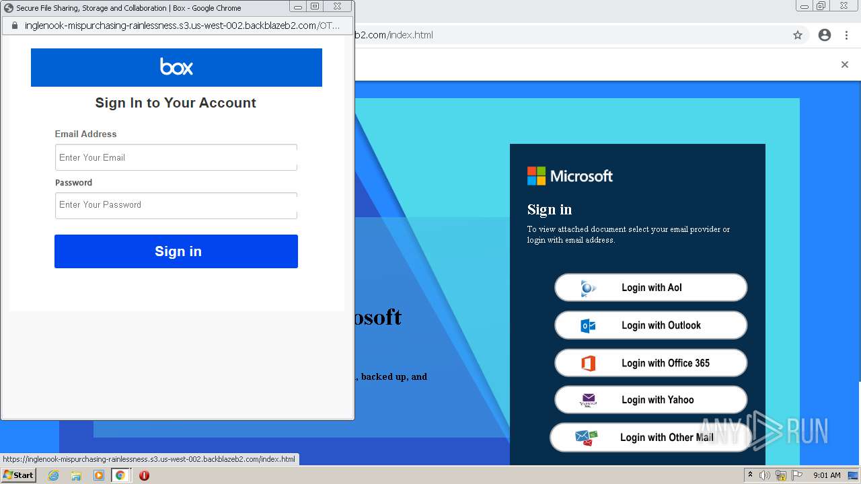861x484 pixels.
Task: Close the Box popup window
Action: coord(338,7)
